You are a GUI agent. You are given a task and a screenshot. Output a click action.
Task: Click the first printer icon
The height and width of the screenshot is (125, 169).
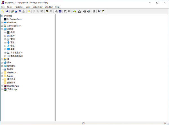tap(85, 11)
